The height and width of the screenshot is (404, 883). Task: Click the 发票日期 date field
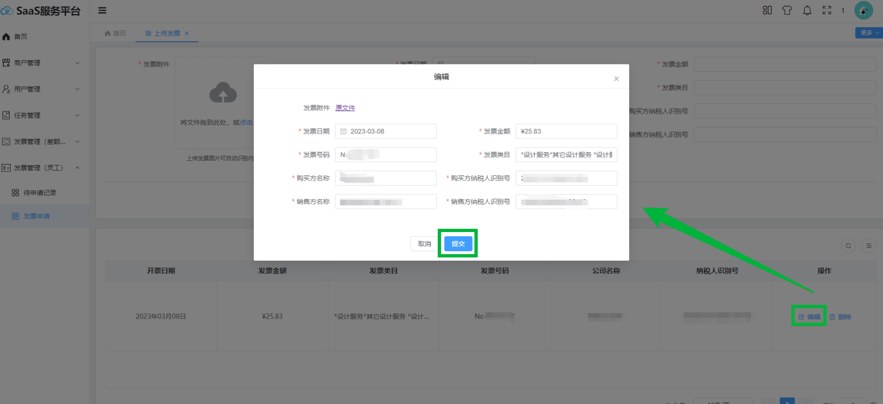(386, 132)
